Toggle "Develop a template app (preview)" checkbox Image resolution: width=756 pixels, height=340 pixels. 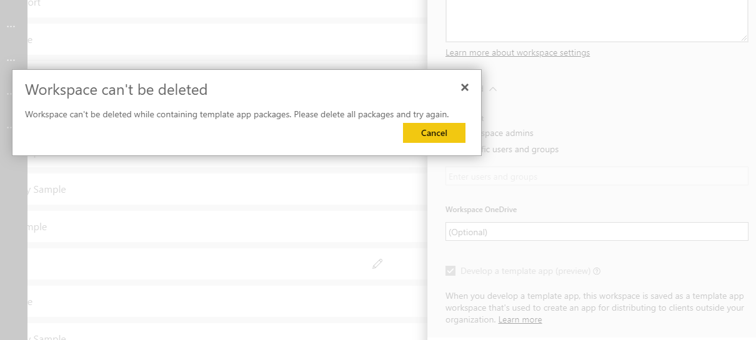click(x=450, y=271)
